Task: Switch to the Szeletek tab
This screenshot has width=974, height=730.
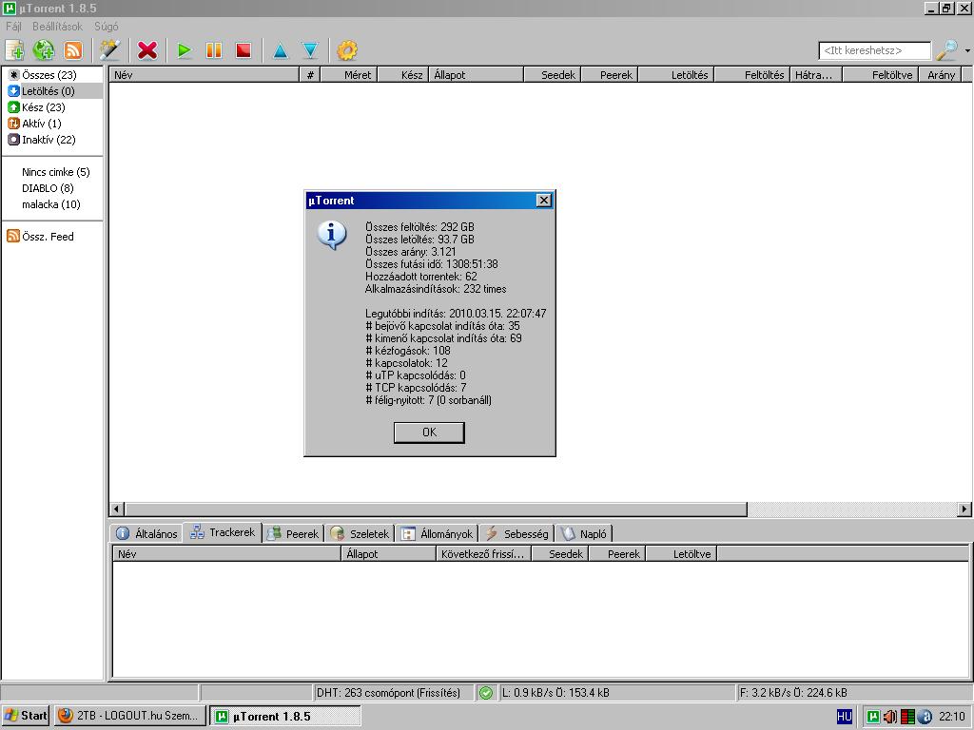Action: pos(360,533)
